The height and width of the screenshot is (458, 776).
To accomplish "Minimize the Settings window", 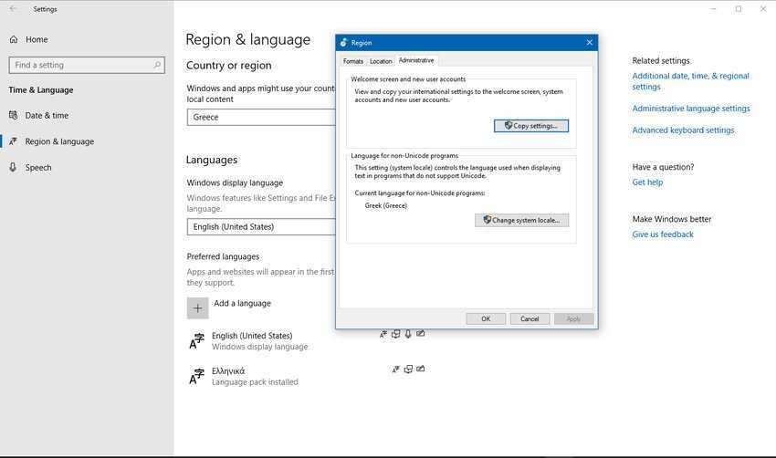I will point(713,9).
